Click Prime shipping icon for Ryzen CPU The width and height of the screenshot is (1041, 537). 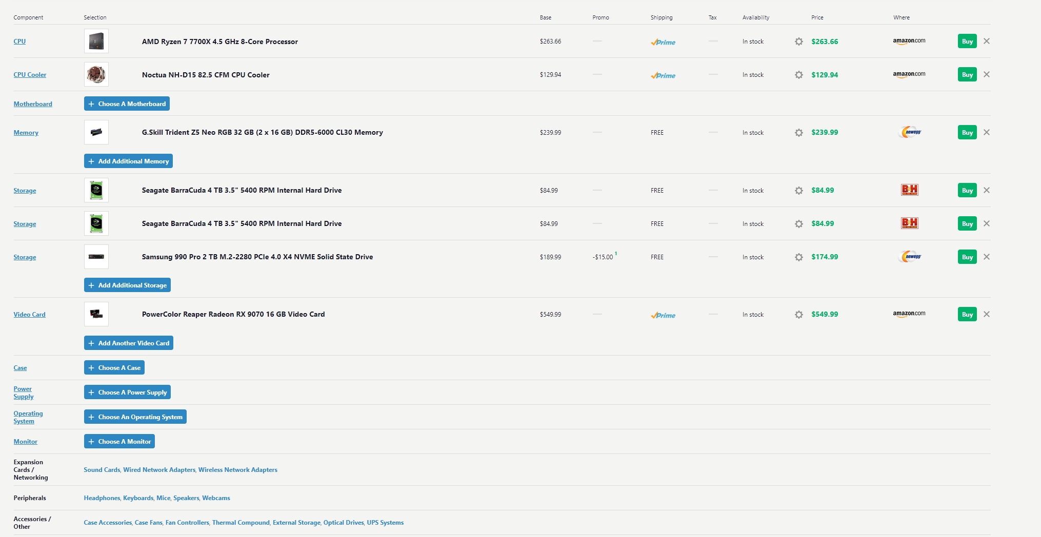pyautogui.click(x=663, y=42)
